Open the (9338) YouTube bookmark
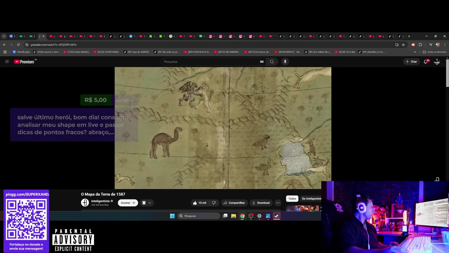The height and width of the screenshot is (253, 449). [x=345, y=52]
